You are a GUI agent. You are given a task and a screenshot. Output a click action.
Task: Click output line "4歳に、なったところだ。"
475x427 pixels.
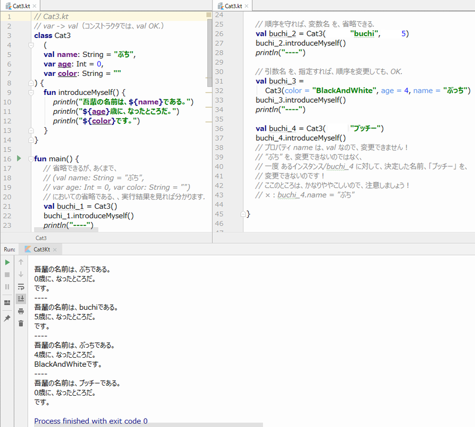click(65, 354)
